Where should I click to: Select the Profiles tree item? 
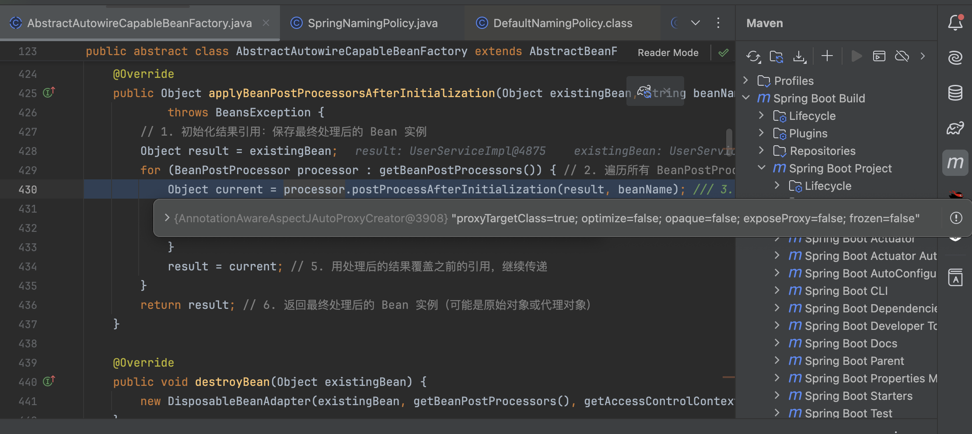pos(794,81)
